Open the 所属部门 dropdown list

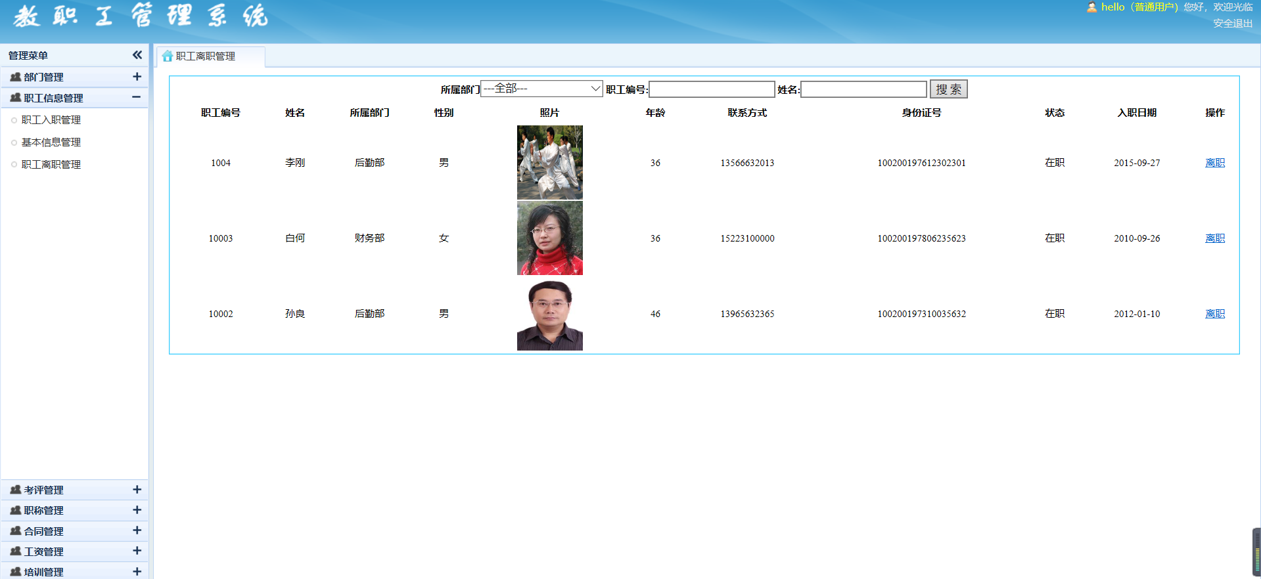tap(541, 89)
